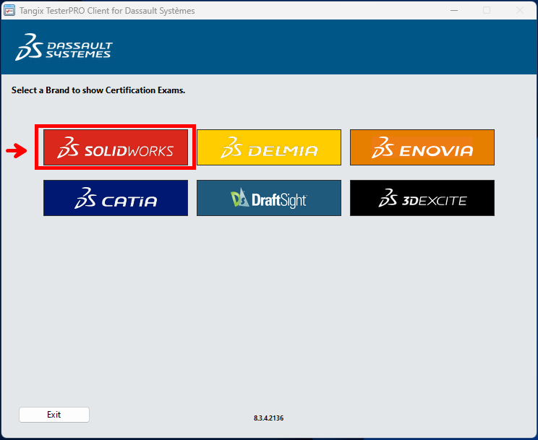Screen dimensions: 538x440
Task: Click the TesterPRO app icon in the title bar
Action: 10,10
